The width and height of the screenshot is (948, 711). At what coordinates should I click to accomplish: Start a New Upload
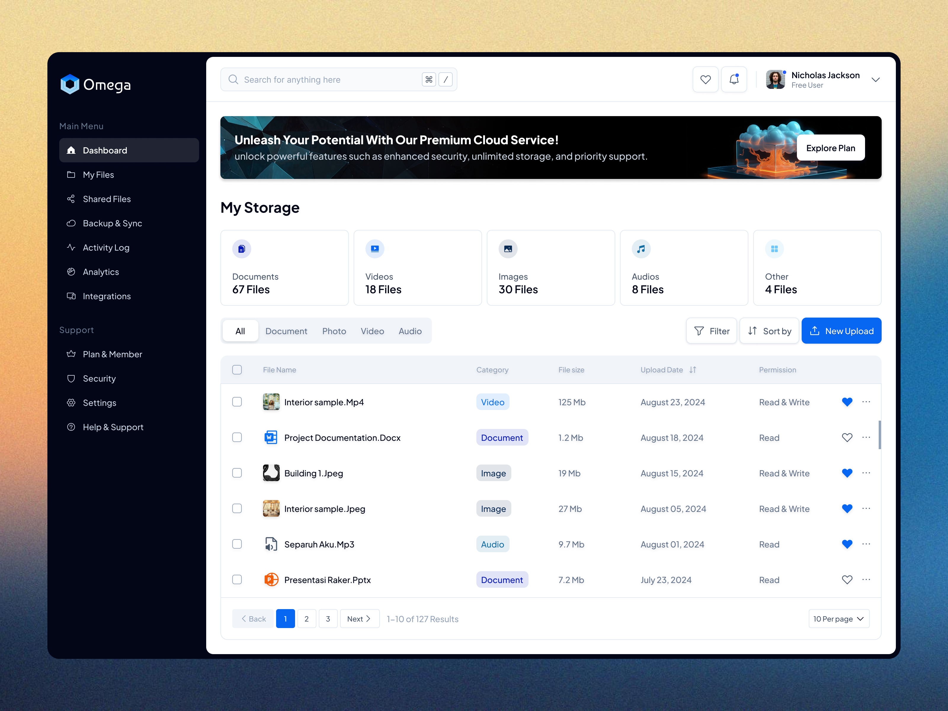[841, 330]
